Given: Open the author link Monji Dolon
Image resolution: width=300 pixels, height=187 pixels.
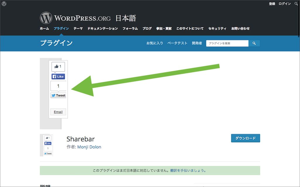Looking at the screenshot, I should click(x=89, y=147).
